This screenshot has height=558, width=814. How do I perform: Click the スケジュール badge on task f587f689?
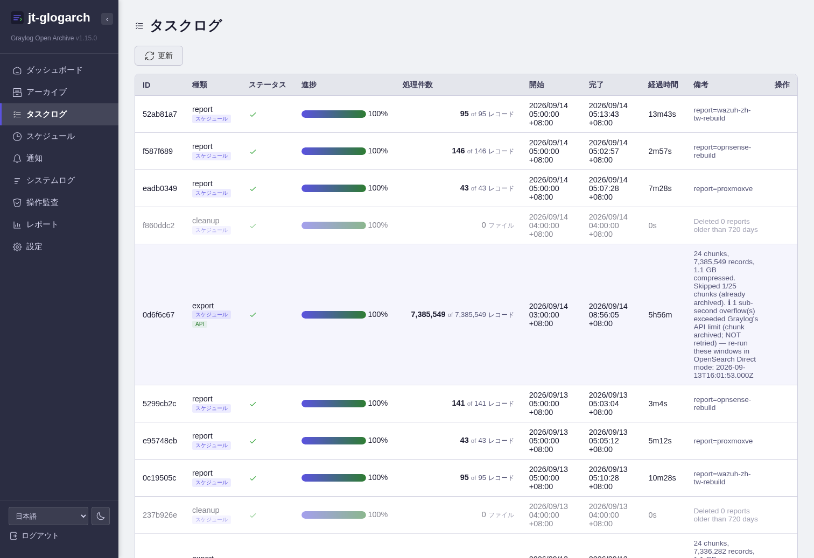click(x=212, y=156)
